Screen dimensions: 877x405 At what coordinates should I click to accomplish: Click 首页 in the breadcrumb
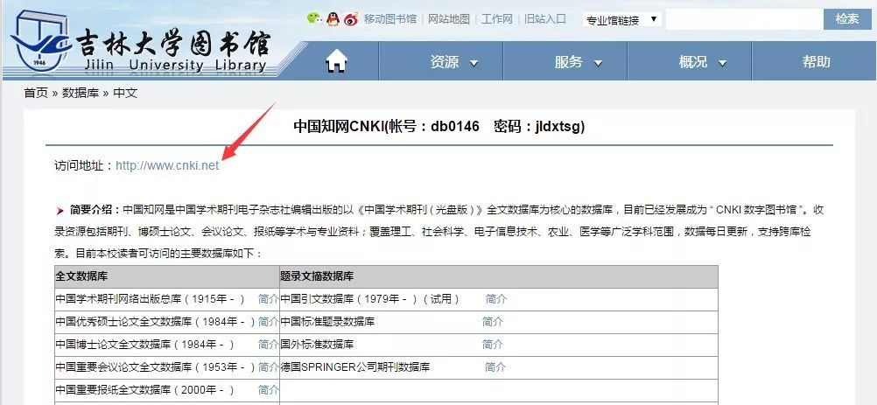36,93
